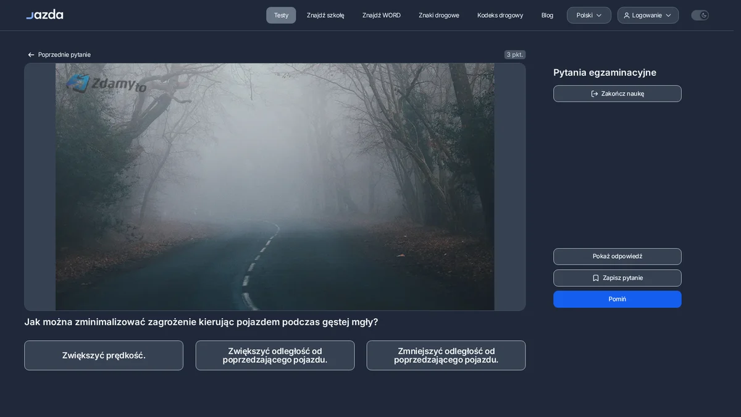Click the Jazda logo
This screenshot has width=741, height=417.
tap(44, 14)
